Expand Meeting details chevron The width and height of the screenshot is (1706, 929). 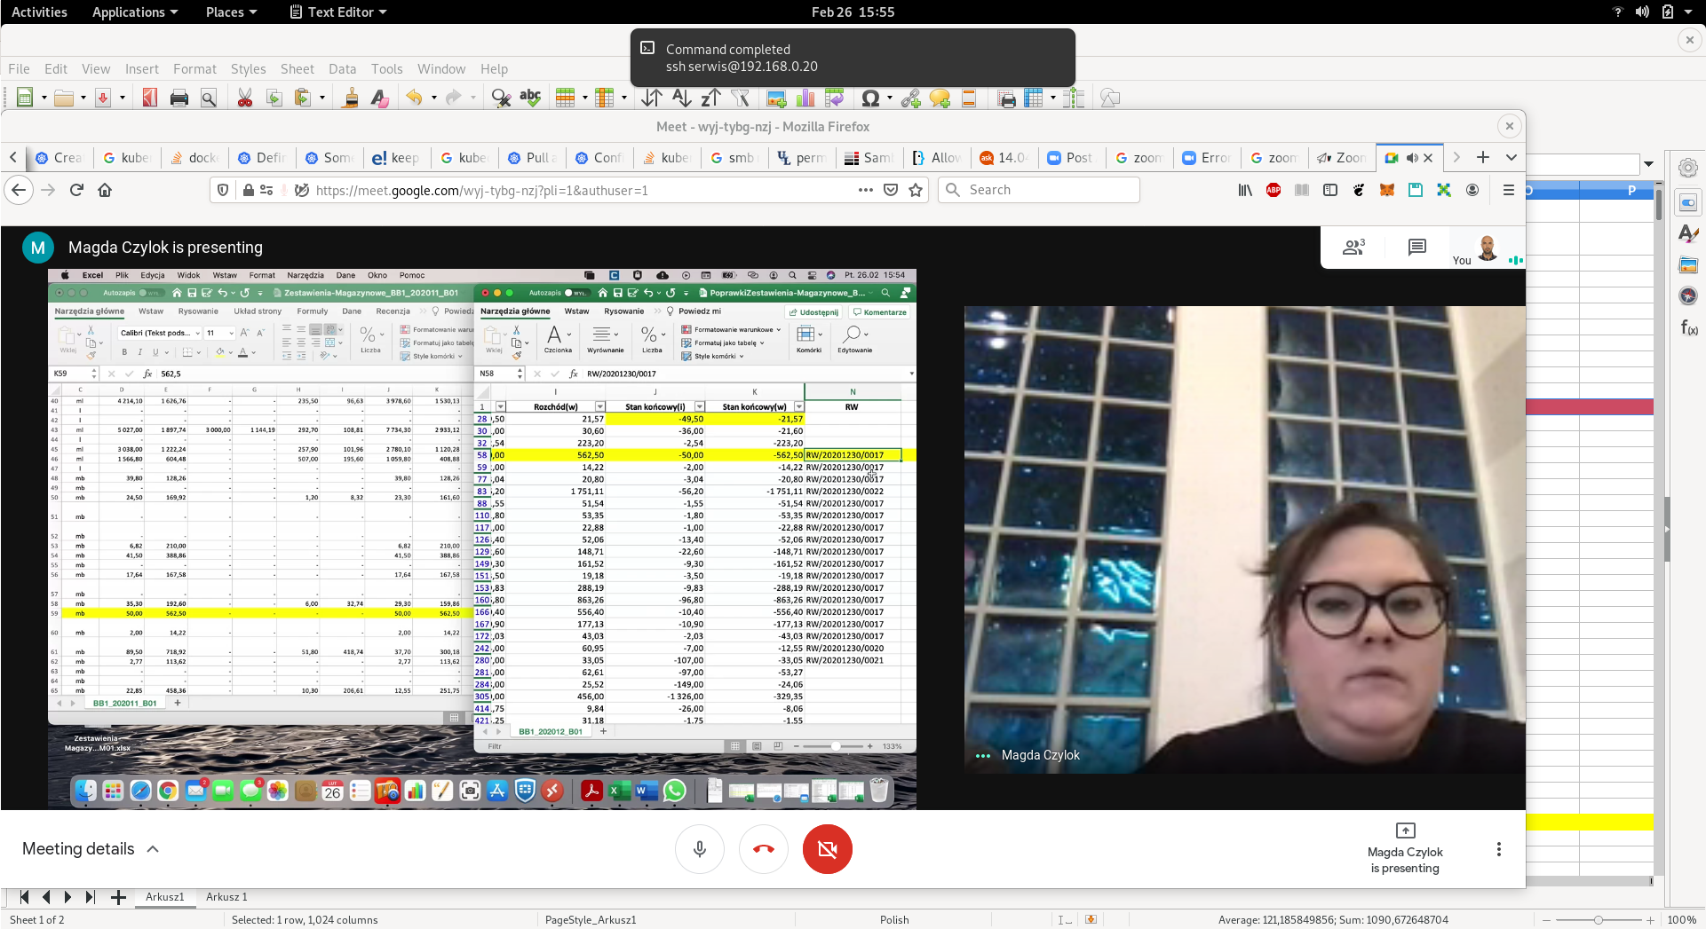point(153,849)
